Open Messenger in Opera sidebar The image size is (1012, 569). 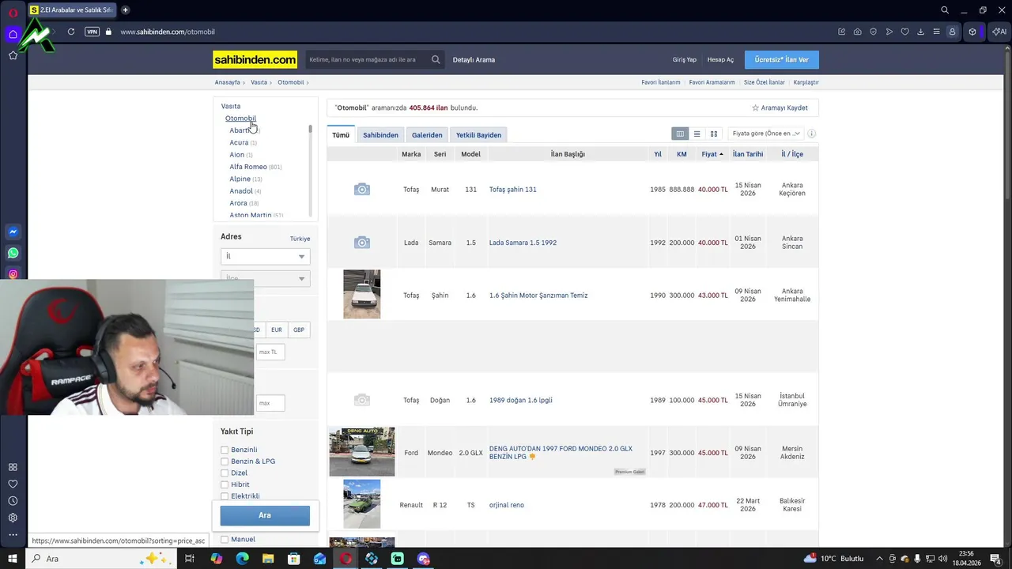(13, 232)
